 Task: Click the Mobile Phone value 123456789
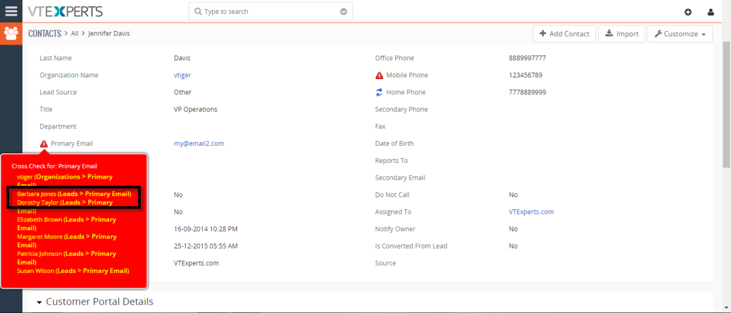[x=526, y=75]
